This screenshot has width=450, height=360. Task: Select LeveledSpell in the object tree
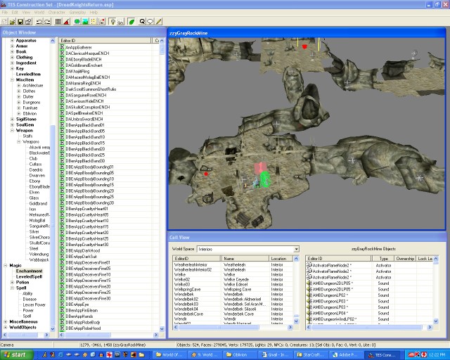29,277
